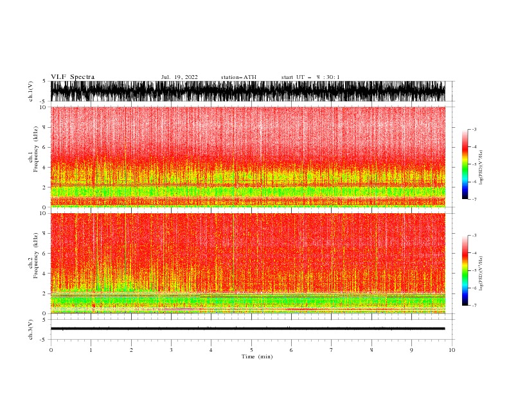The width and height of the screenshot is (509, 393).
Task: Click time axis tick label '0'
Action: (x=51, y=350)
